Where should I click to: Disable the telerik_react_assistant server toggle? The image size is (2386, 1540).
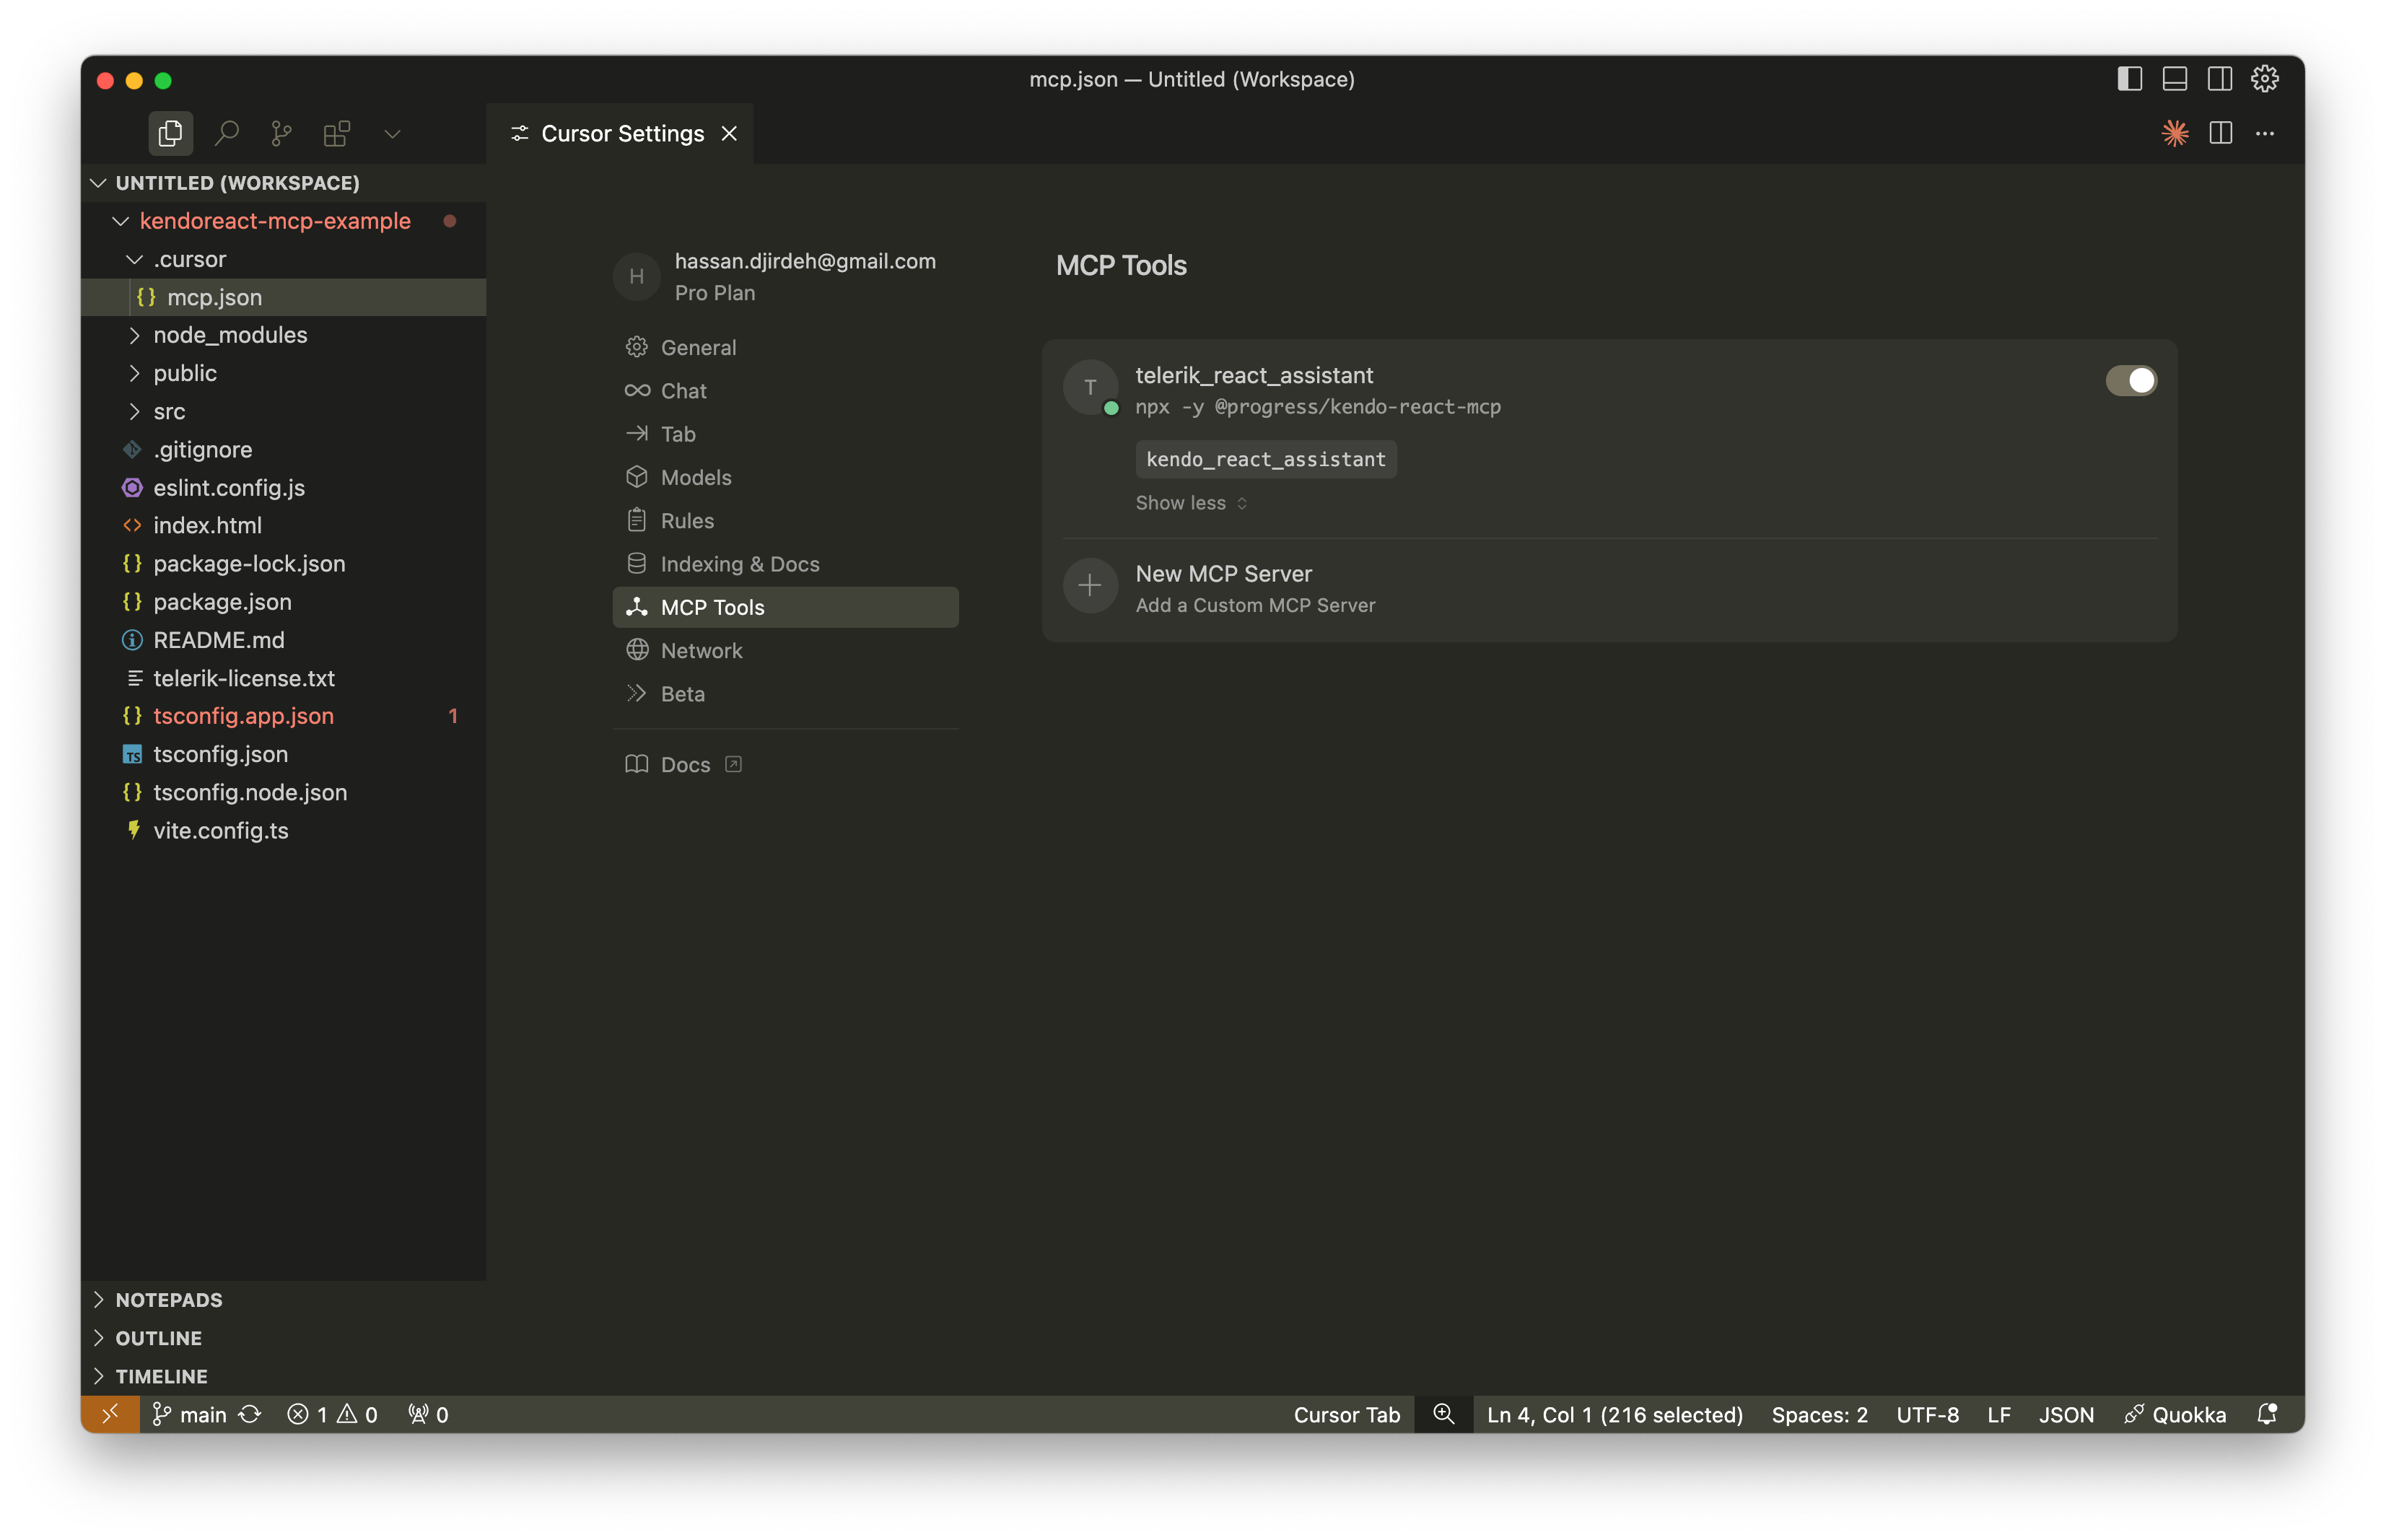point(2130,380)
